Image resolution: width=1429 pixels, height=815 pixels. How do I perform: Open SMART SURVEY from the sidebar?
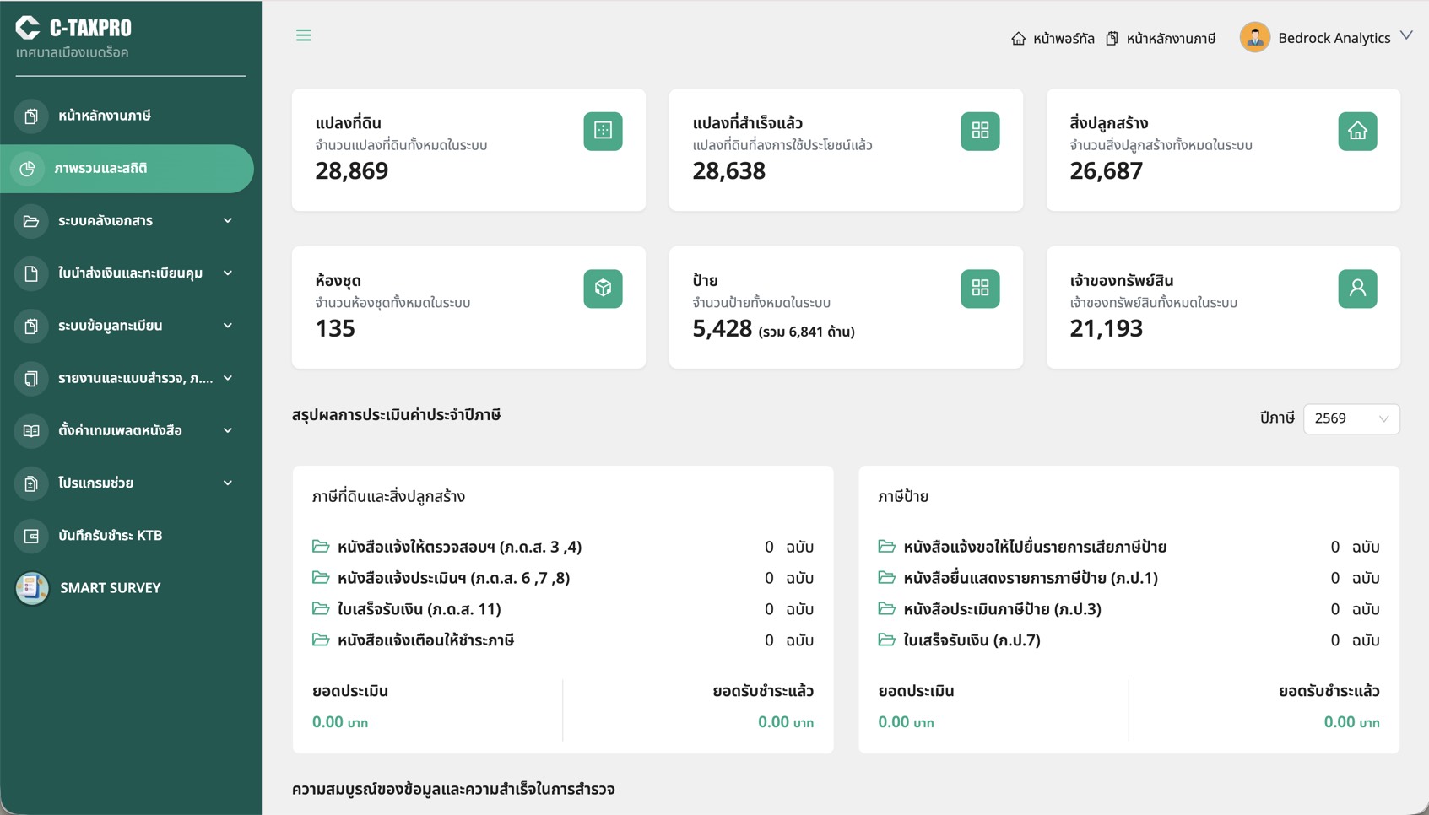tap(110, 588)
